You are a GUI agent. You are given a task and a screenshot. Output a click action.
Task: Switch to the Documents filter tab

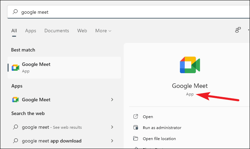click(x=57, y=31)
